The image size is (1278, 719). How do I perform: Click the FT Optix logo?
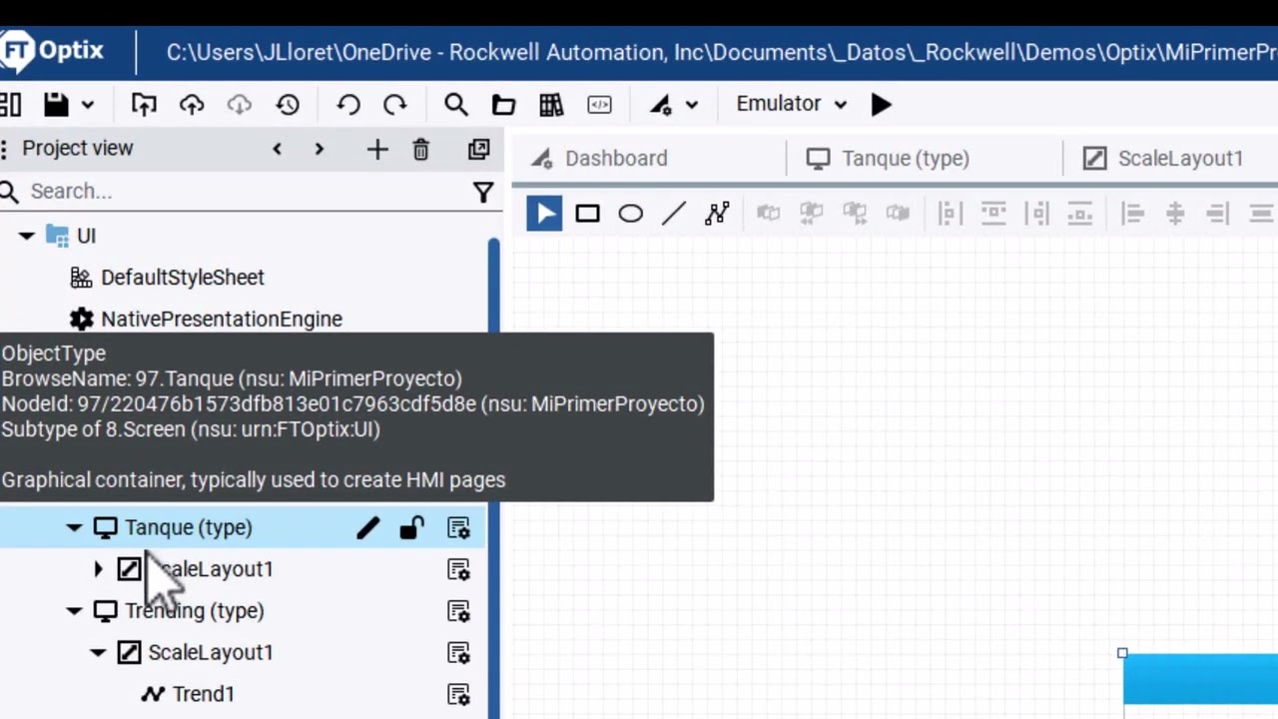[52, 50]
